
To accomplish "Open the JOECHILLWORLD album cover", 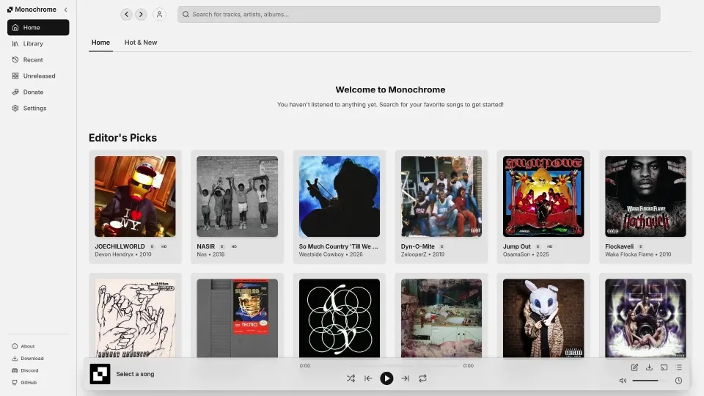I will pos(135,197).
